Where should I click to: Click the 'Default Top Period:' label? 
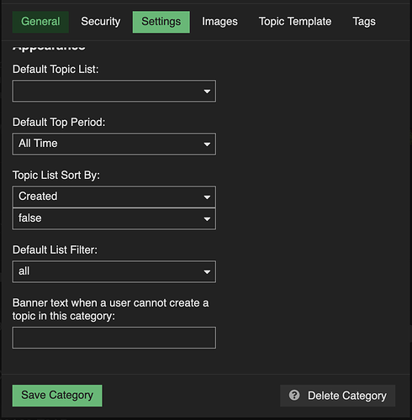pyautogui.click(x=59, y=123)
